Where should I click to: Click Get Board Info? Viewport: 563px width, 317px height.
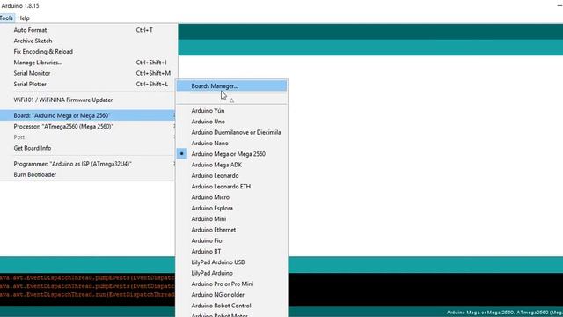click(x=88, y=148)
